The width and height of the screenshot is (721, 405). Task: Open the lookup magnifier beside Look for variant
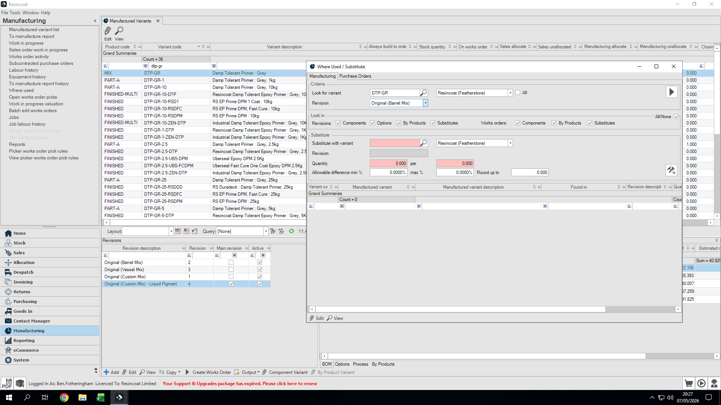coord(424,93)
